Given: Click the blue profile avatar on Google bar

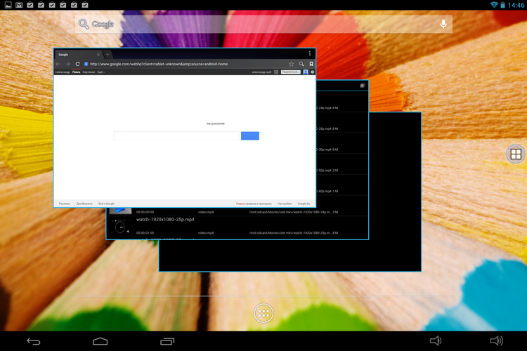Looking at the screenshot, I should 306,72.
